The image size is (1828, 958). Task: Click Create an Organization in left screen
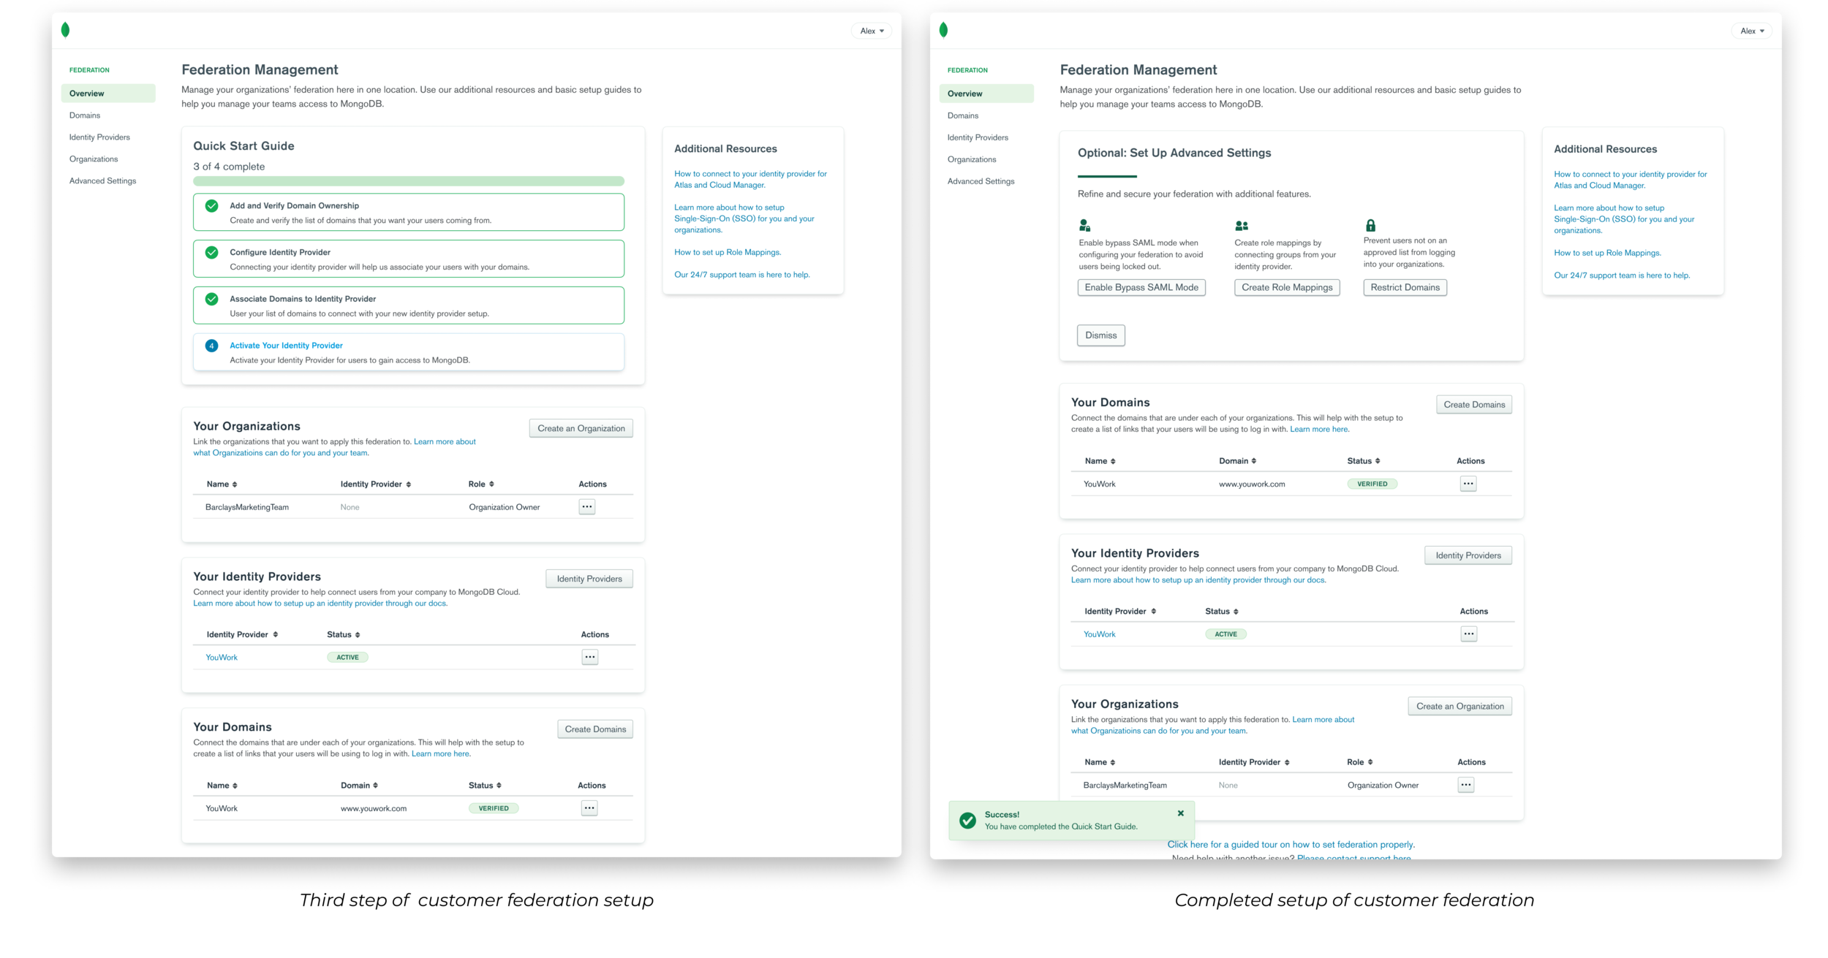pos(581,428)
